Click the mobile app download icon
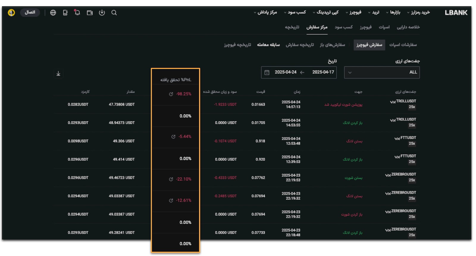Viewport: 476px width, 256px height. [65, 13]
